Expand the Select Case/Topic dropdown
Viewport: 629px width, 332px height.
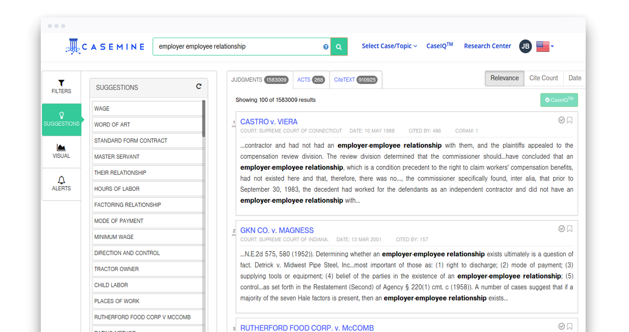click(x=389, y=46)
